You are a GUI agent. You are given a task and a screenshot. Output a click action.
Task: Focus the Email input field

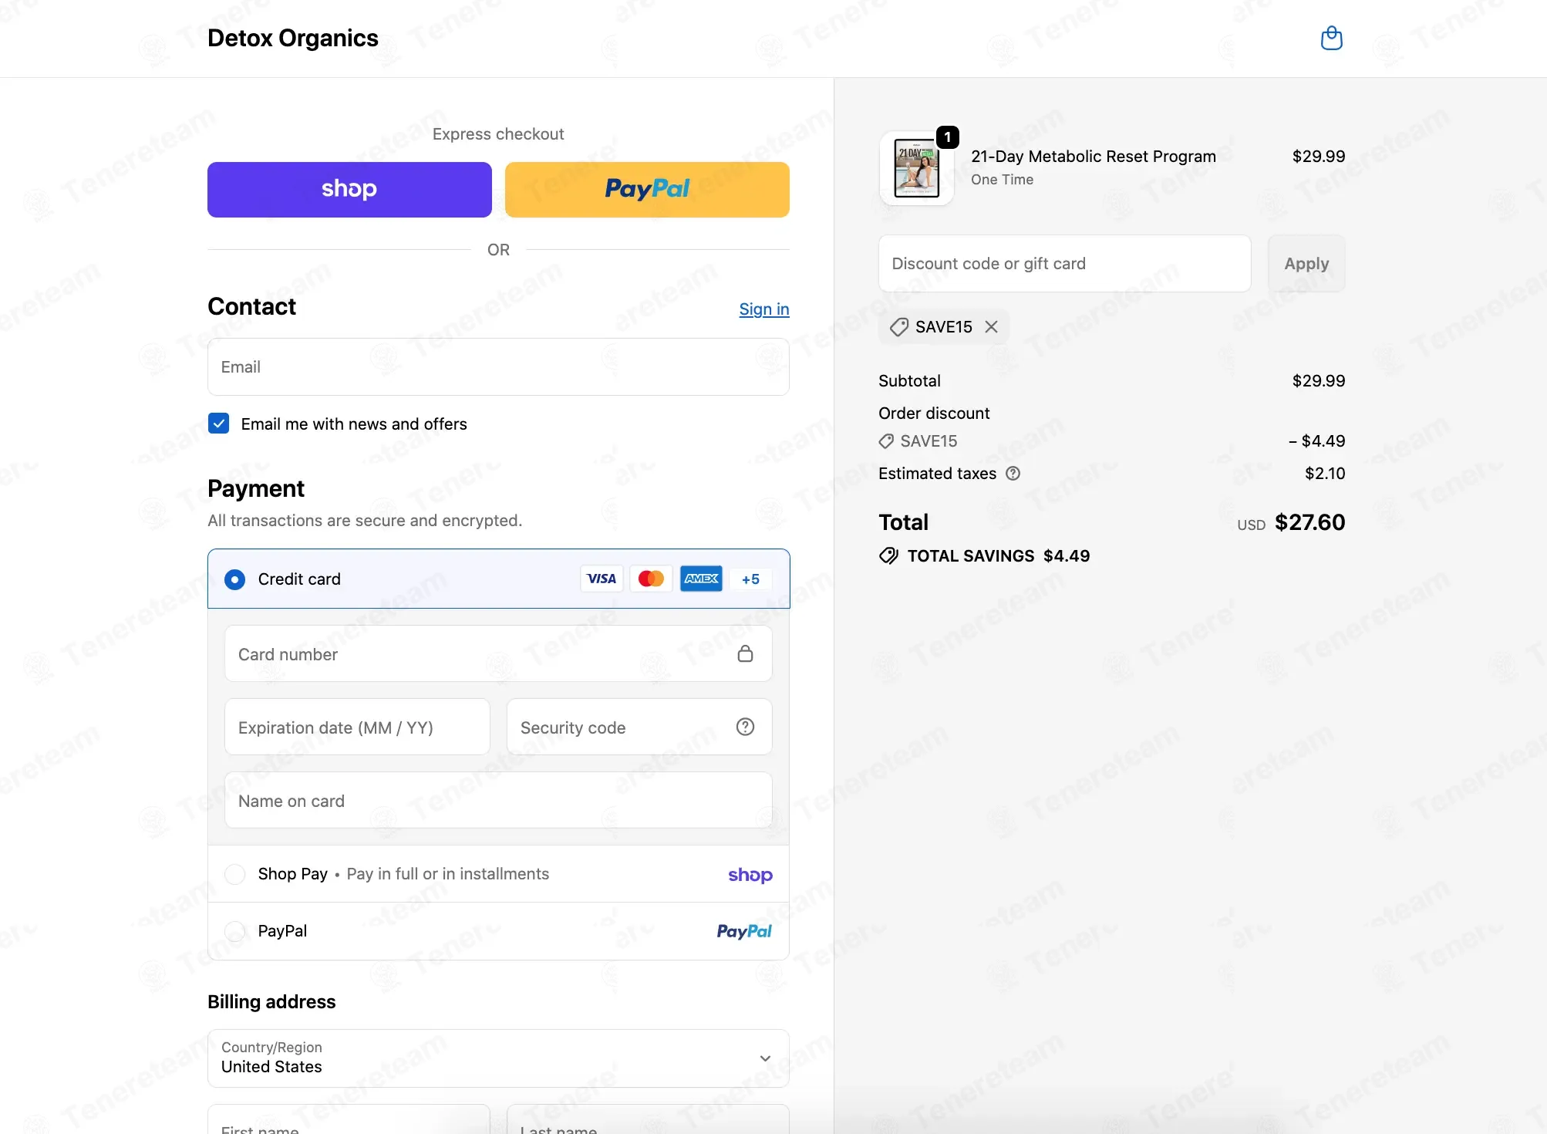(498, 367)
